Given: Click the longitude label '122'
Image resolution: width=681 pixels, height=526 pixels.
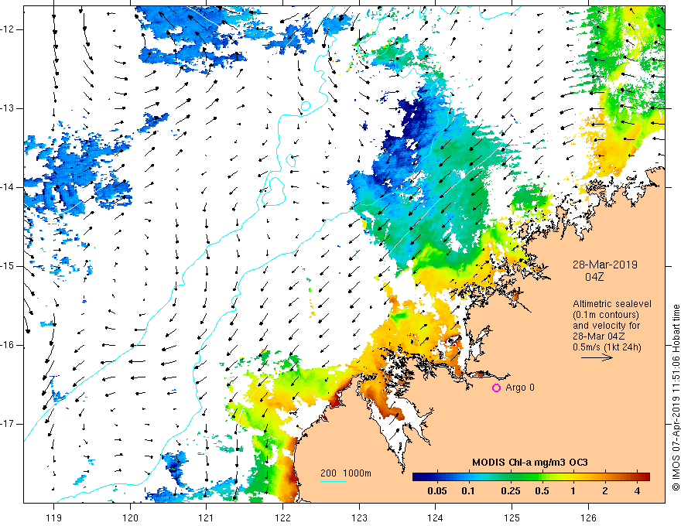Looking at the screenshot, I should [x=282, y=518].
